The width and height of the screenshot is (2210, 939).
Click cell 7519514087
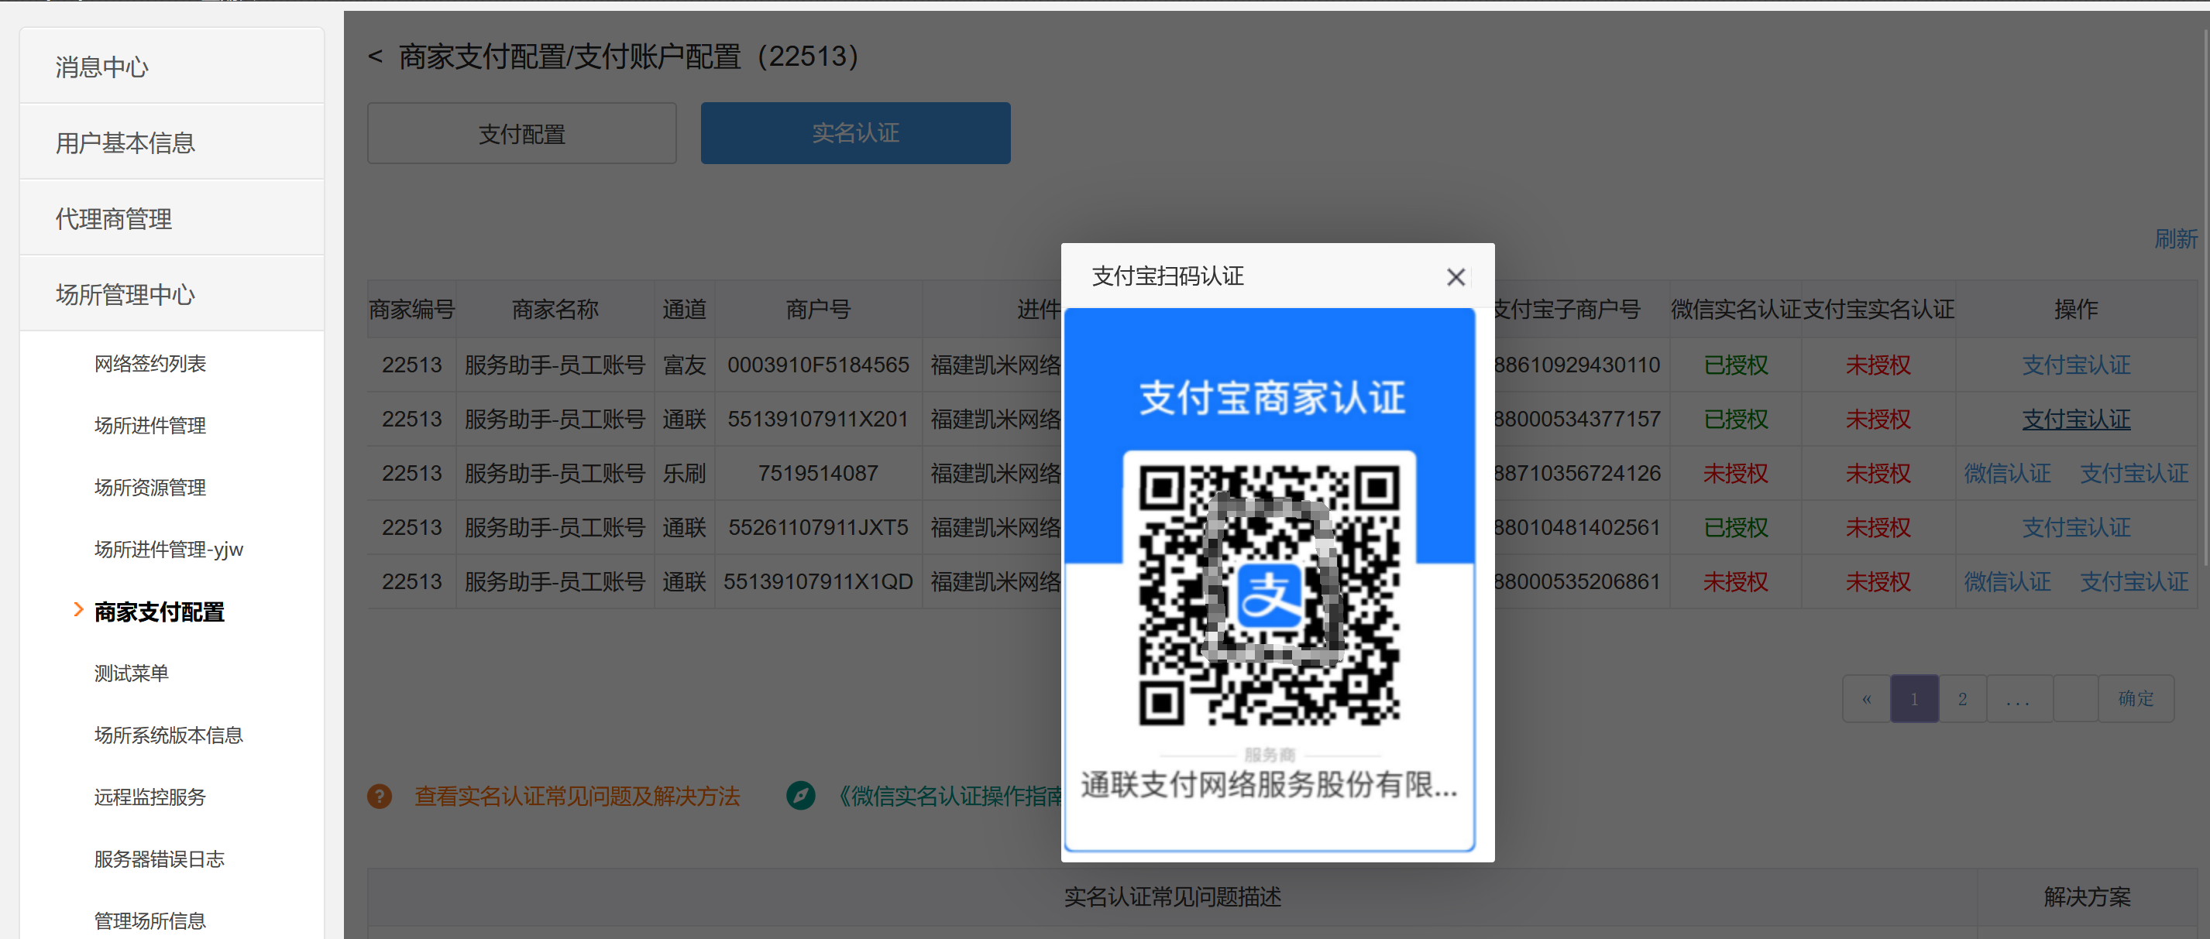(817, 473)
